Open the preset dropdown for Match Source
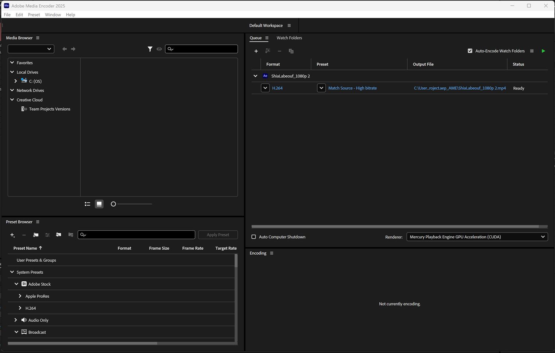This screenshot has height=353, width=555. coord(321,88)
